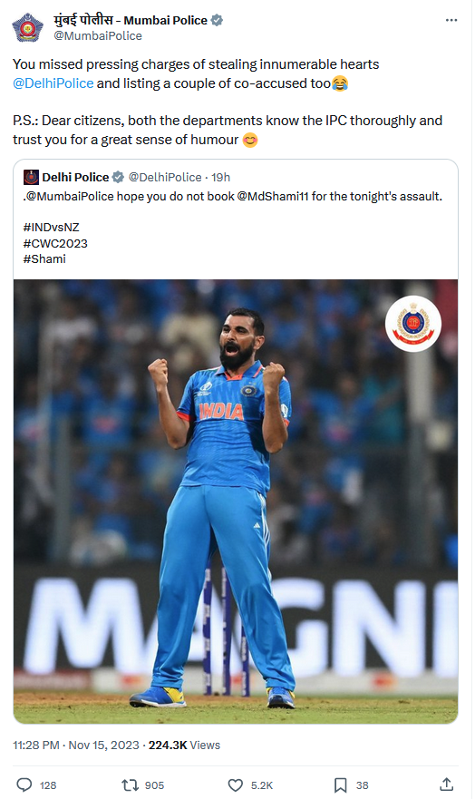Open the @DelhiPolice mention link
This screenshot has width=475, height=799.
pos(53,83)
